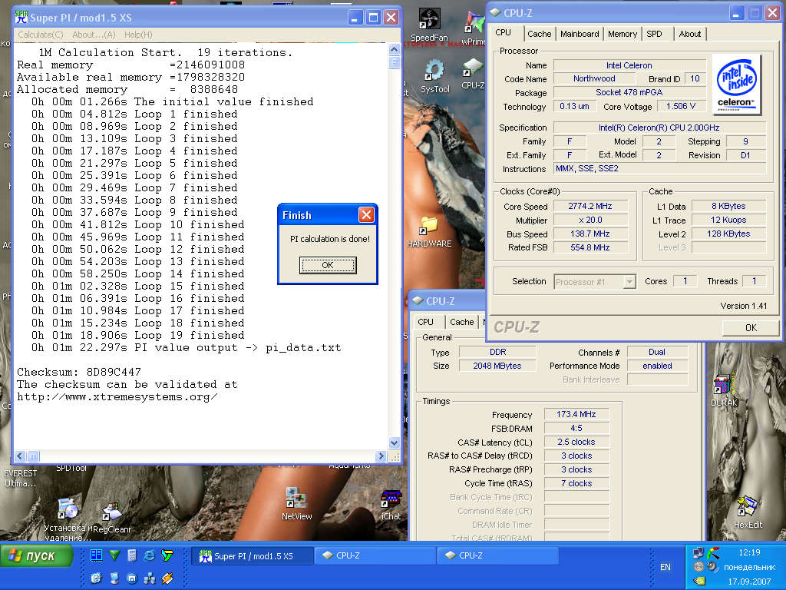Click the Code Name value Northwood

tap(594, 79)
